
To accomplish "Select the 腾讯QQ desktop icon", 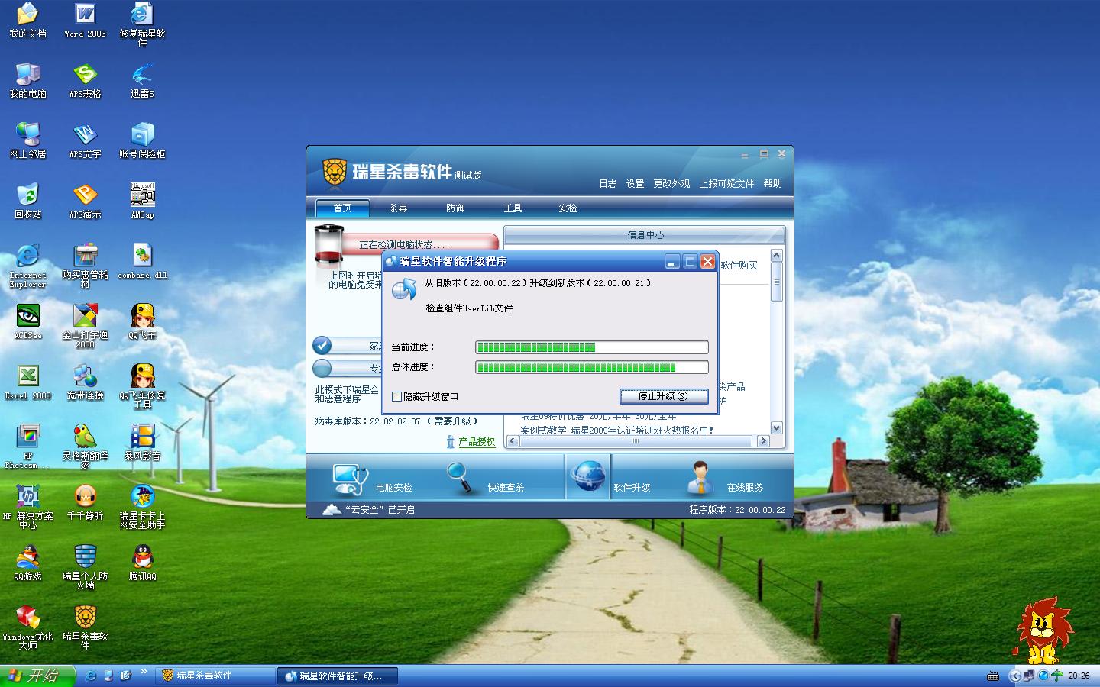I will (x=142, y=563).
